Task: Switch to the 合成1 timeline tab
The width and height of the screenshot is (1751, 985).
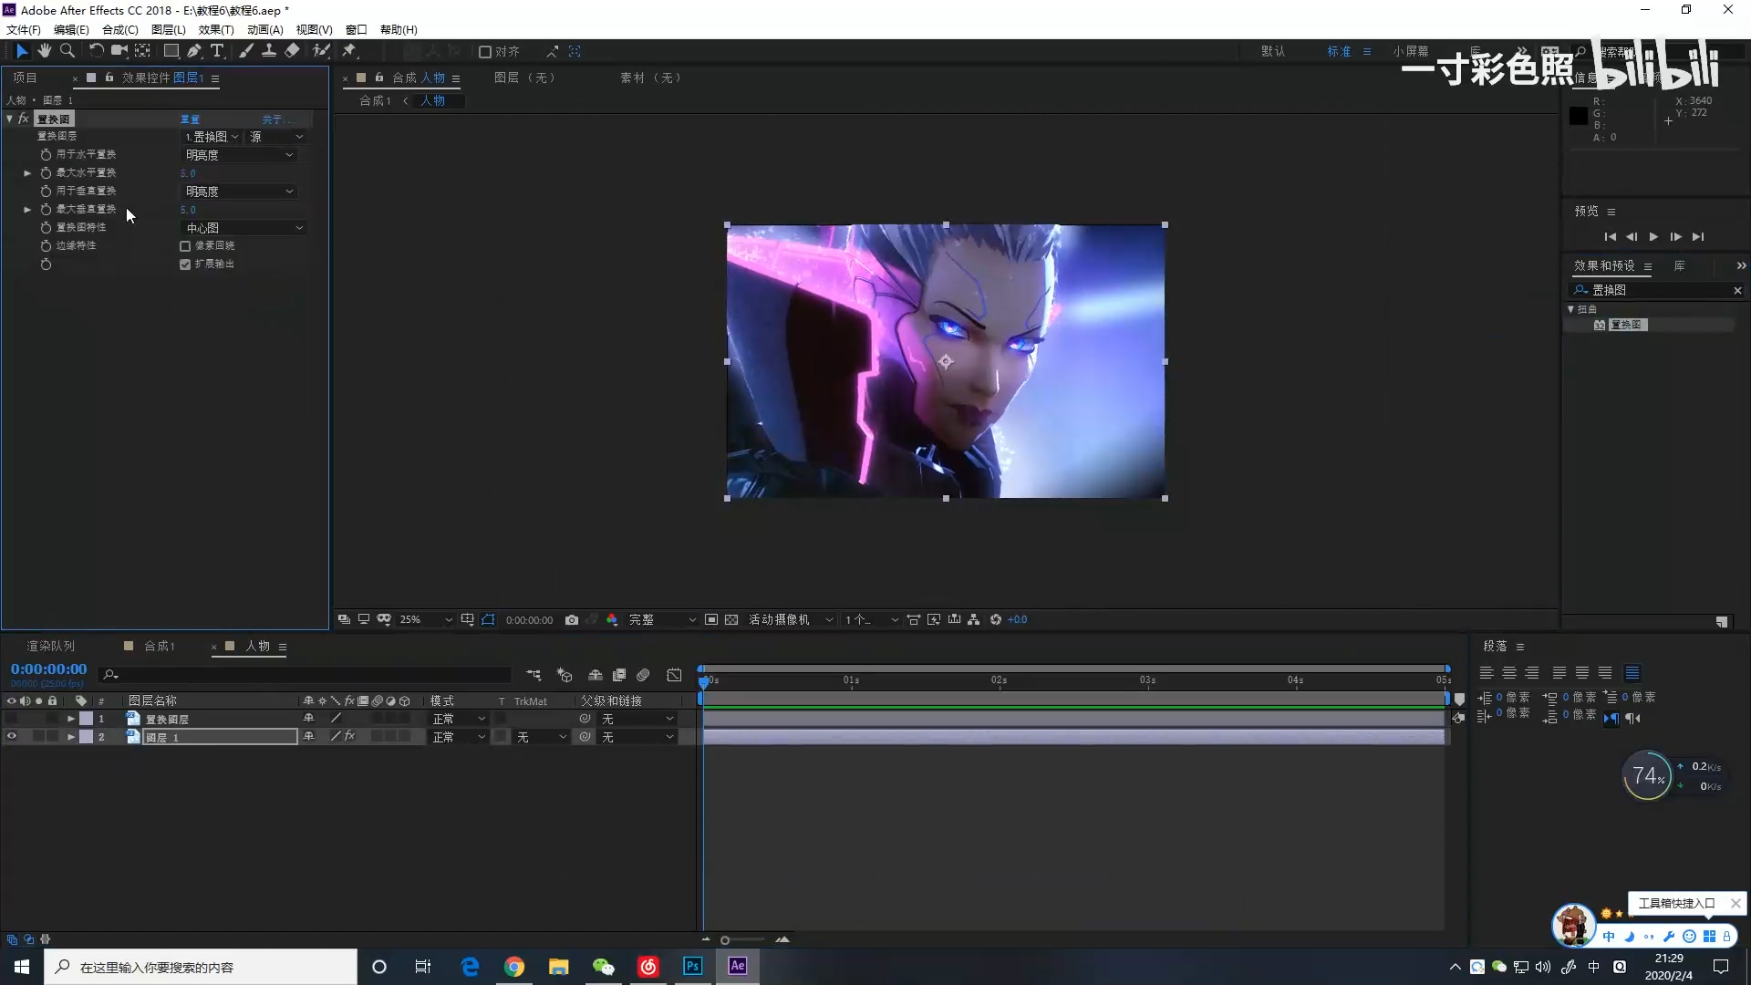Action: [x=159, y=646]
